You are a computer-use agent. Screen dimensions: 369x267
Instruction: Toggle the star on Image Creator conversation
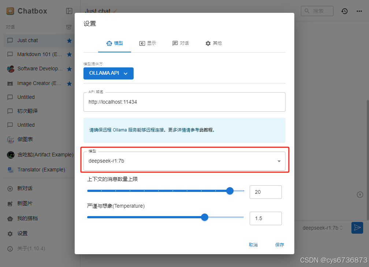coord(69,84)
